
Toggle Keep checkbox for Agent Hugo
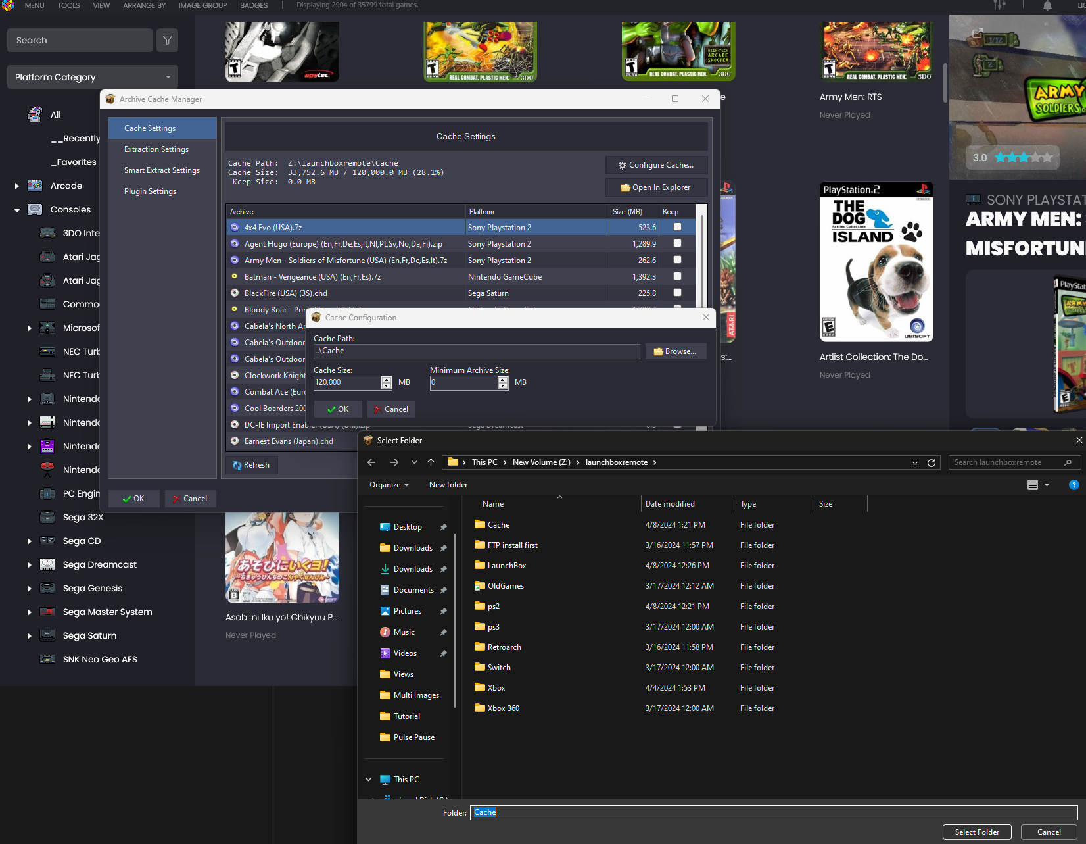point(677,243)
